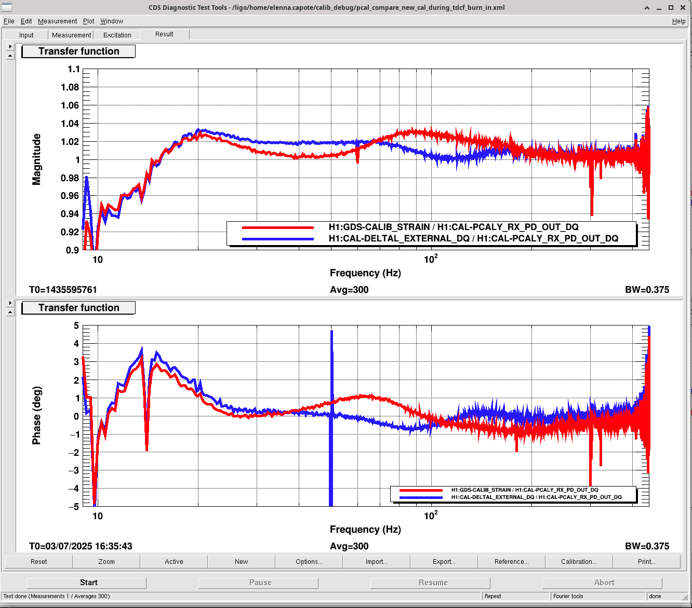Open the Help menu
The image size is (692, 608).
[x=678, y=21]
